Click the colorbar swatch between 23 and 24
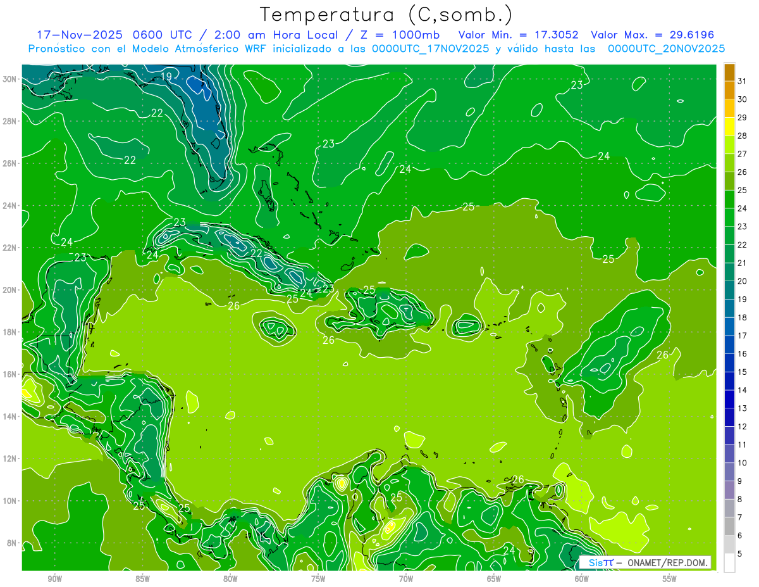 tap(729, 217)
